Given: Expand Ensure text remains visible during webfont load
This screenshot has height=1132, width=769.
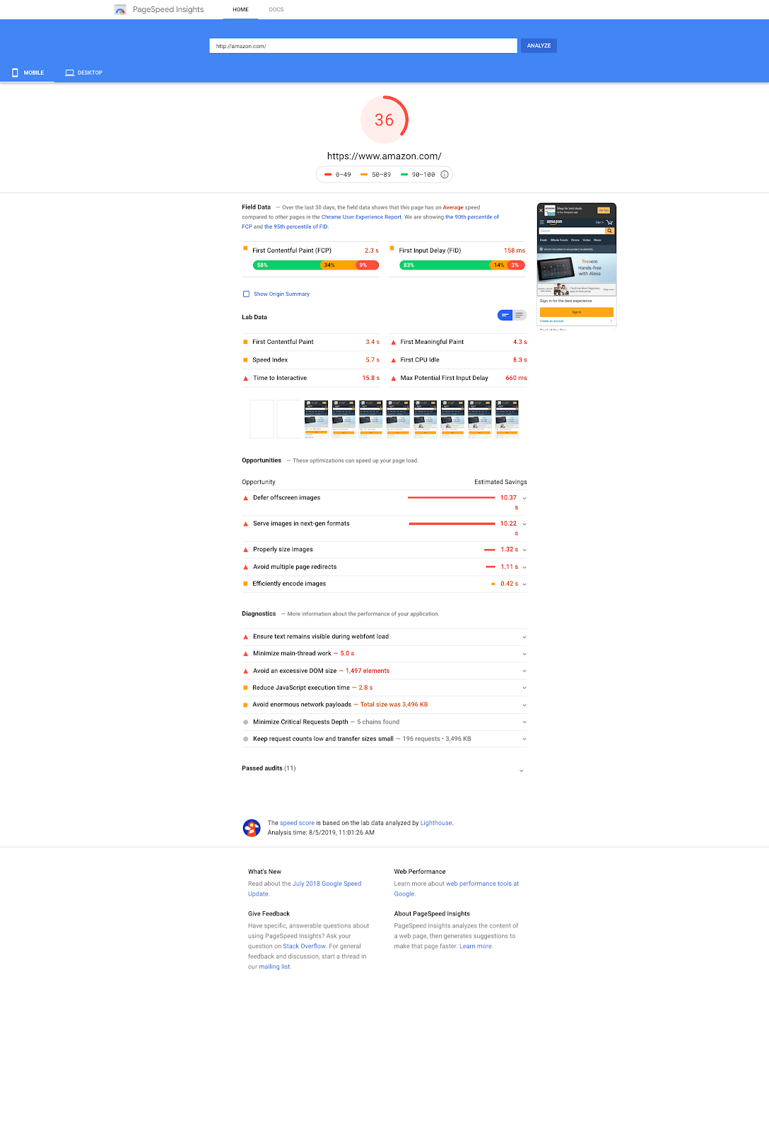Looking at the screenshot, I should click(524, 637).
